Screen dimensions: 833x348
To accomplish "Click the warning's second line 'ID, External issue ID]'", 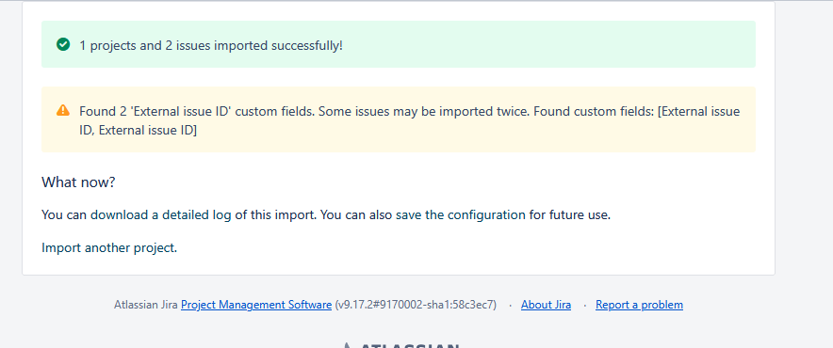I will click(139, 131).
